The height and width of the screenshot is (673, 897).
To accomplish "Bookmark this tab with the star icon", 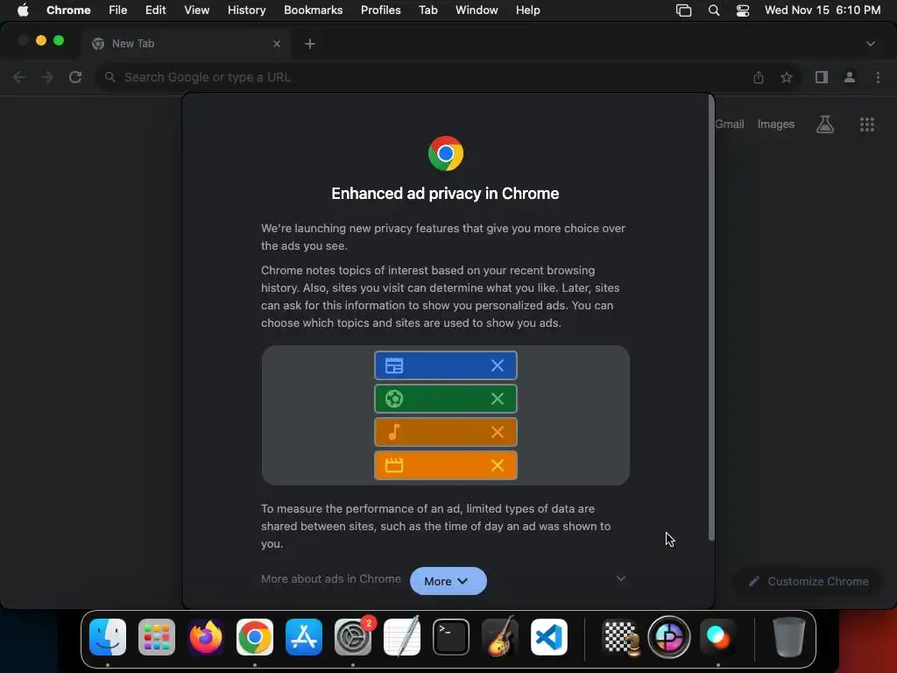I will click(x=787, y=77).
